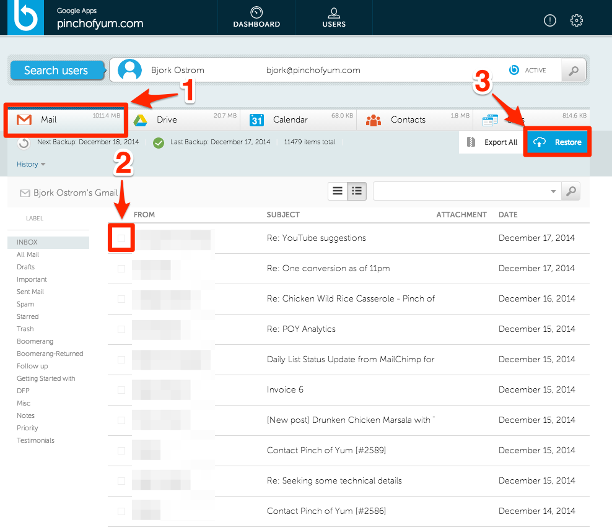Click Bjork Ostrom's avatar icon
The height and width of the screenshot is (530, 612).
[129, 70]
